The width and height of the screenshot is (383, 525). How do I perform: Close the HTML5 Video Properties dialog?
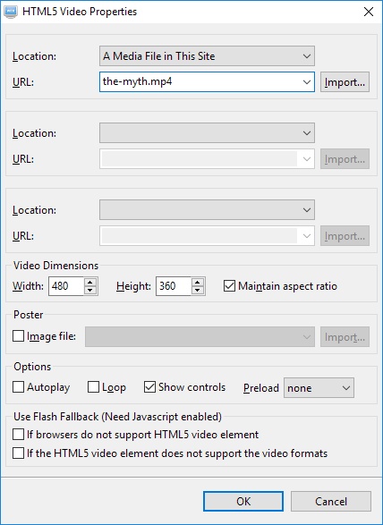[369, 12]
